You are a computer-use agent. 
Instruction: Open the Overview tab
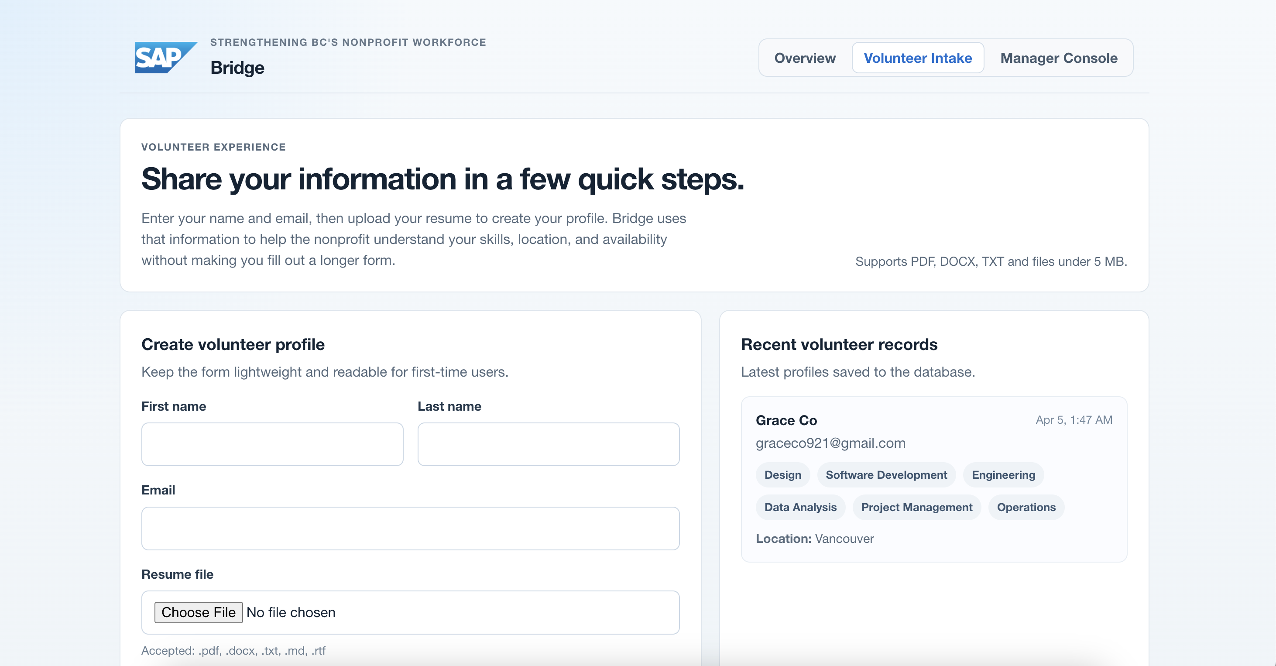tap(804, 58)
